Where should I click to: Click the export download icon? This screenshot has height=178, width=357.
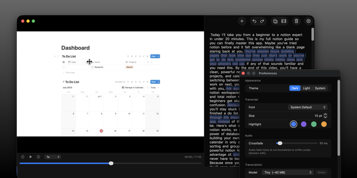point(275,21)
